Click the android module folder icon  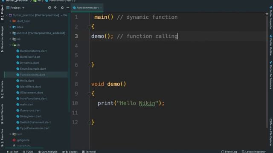(x=14, y=33)
